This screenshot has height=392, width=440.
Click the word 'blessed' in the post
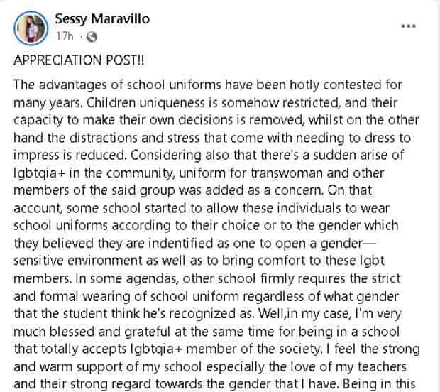(x=72, y=332)
